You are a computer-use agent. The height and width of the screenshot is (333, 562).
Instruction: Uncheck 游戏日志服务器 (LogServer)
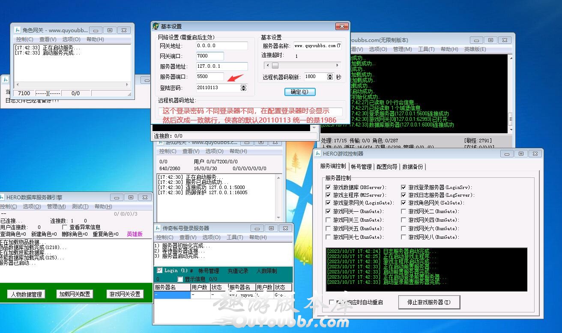coord(404,195)
